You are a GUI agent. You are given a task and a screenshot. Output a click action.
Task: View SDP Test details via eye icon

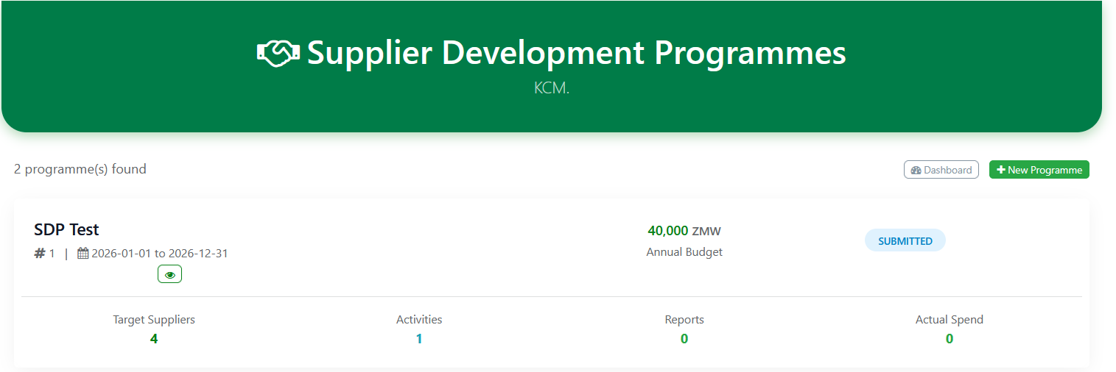[x=169, y=274]
